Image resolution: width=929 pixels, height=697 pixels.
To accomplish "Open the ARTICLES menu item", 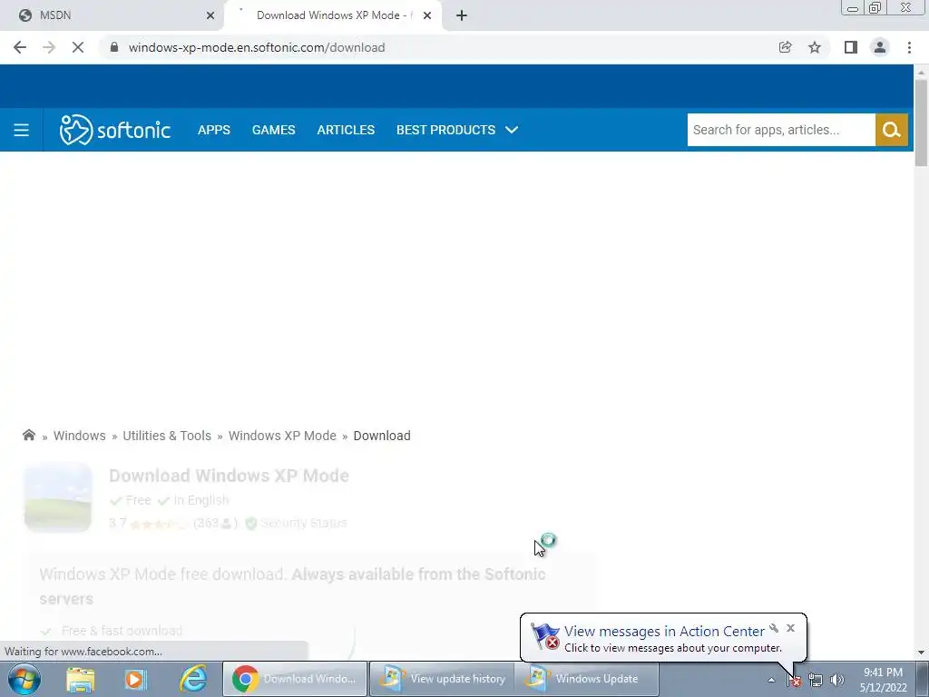I will (346, 130).
